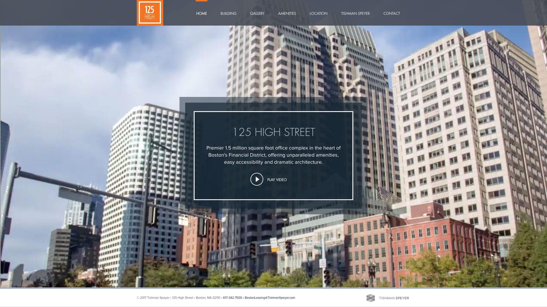The image size is (547, 307).
Task: Click the PLAY VIDEO label
Action: click(277, 180)
